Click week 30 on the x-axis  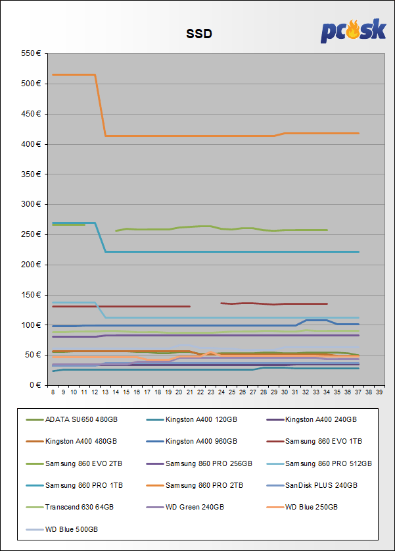point(285,392)
